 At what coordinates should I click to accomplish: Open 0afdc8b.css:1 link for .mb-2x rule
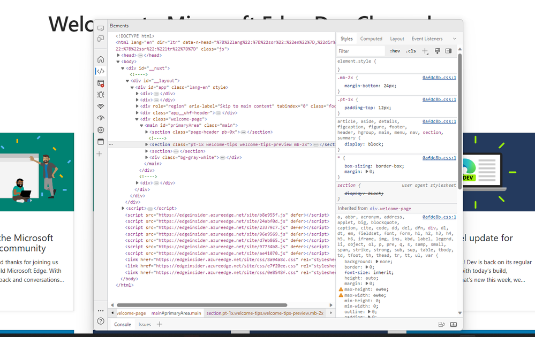pyautogui.click(x=439, y=78)
